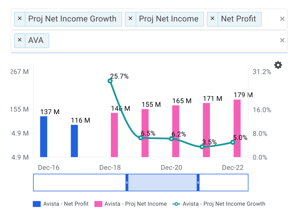Clear all tickers in second row
303x217 pixels.
[282, 40]
